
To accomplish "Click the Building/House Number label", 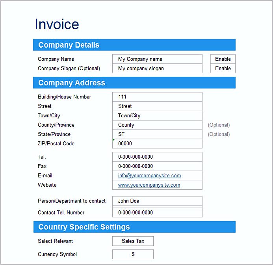I will point(65,97).
